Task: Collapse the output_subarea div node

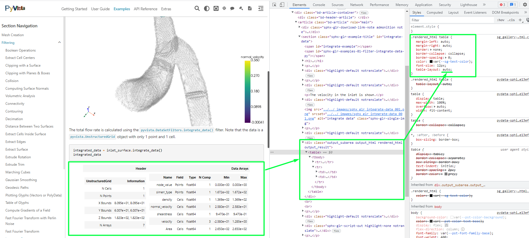Action: pos(303,143)
